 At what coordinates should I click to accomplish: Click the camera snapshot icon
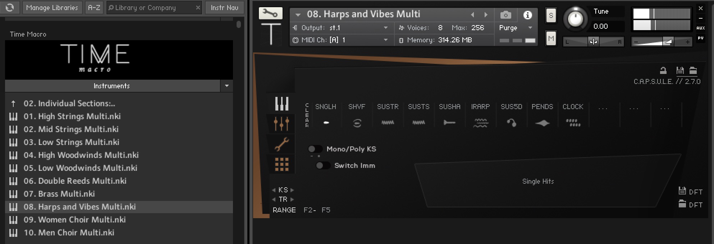505,15
